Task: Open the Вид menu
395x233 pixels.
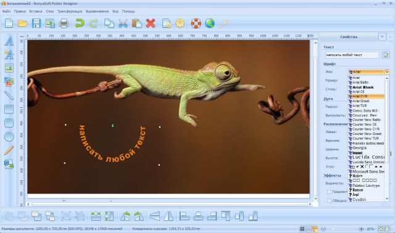Action: [x=115, y=11]
